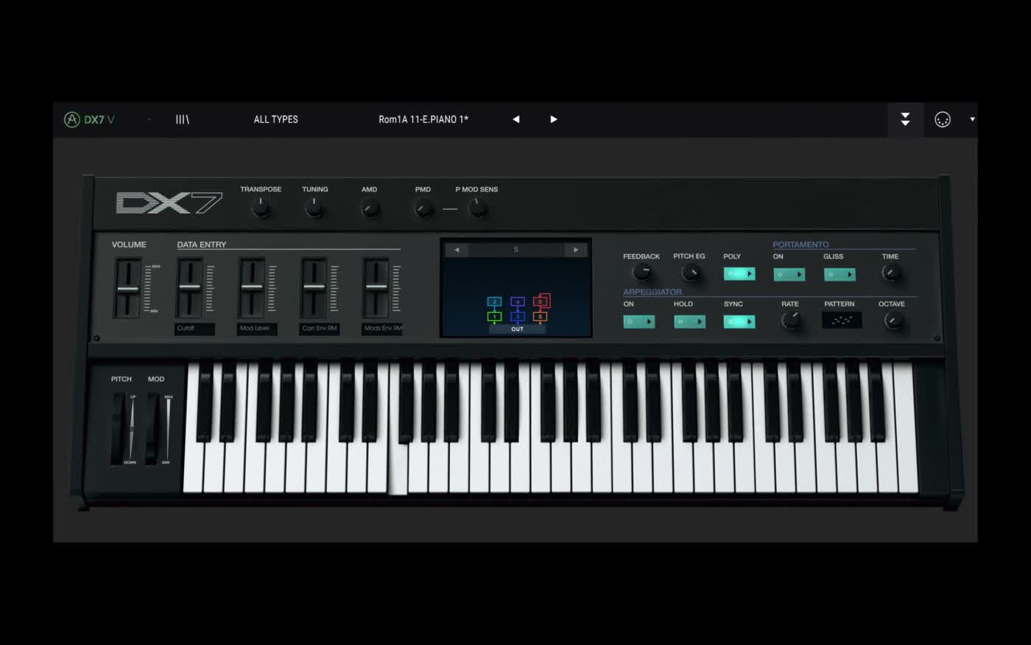
Task: Toggle the arpeggiator Hold switch
Action: tap(689, 321)
